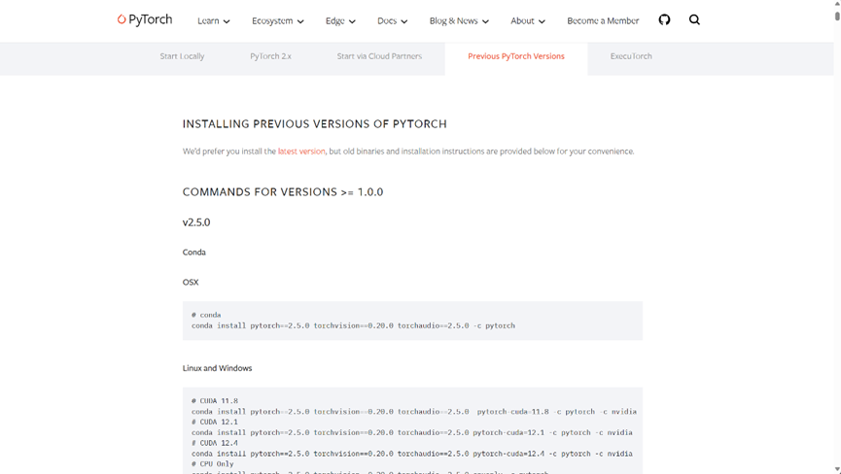Expand the Docs menu

392,21
